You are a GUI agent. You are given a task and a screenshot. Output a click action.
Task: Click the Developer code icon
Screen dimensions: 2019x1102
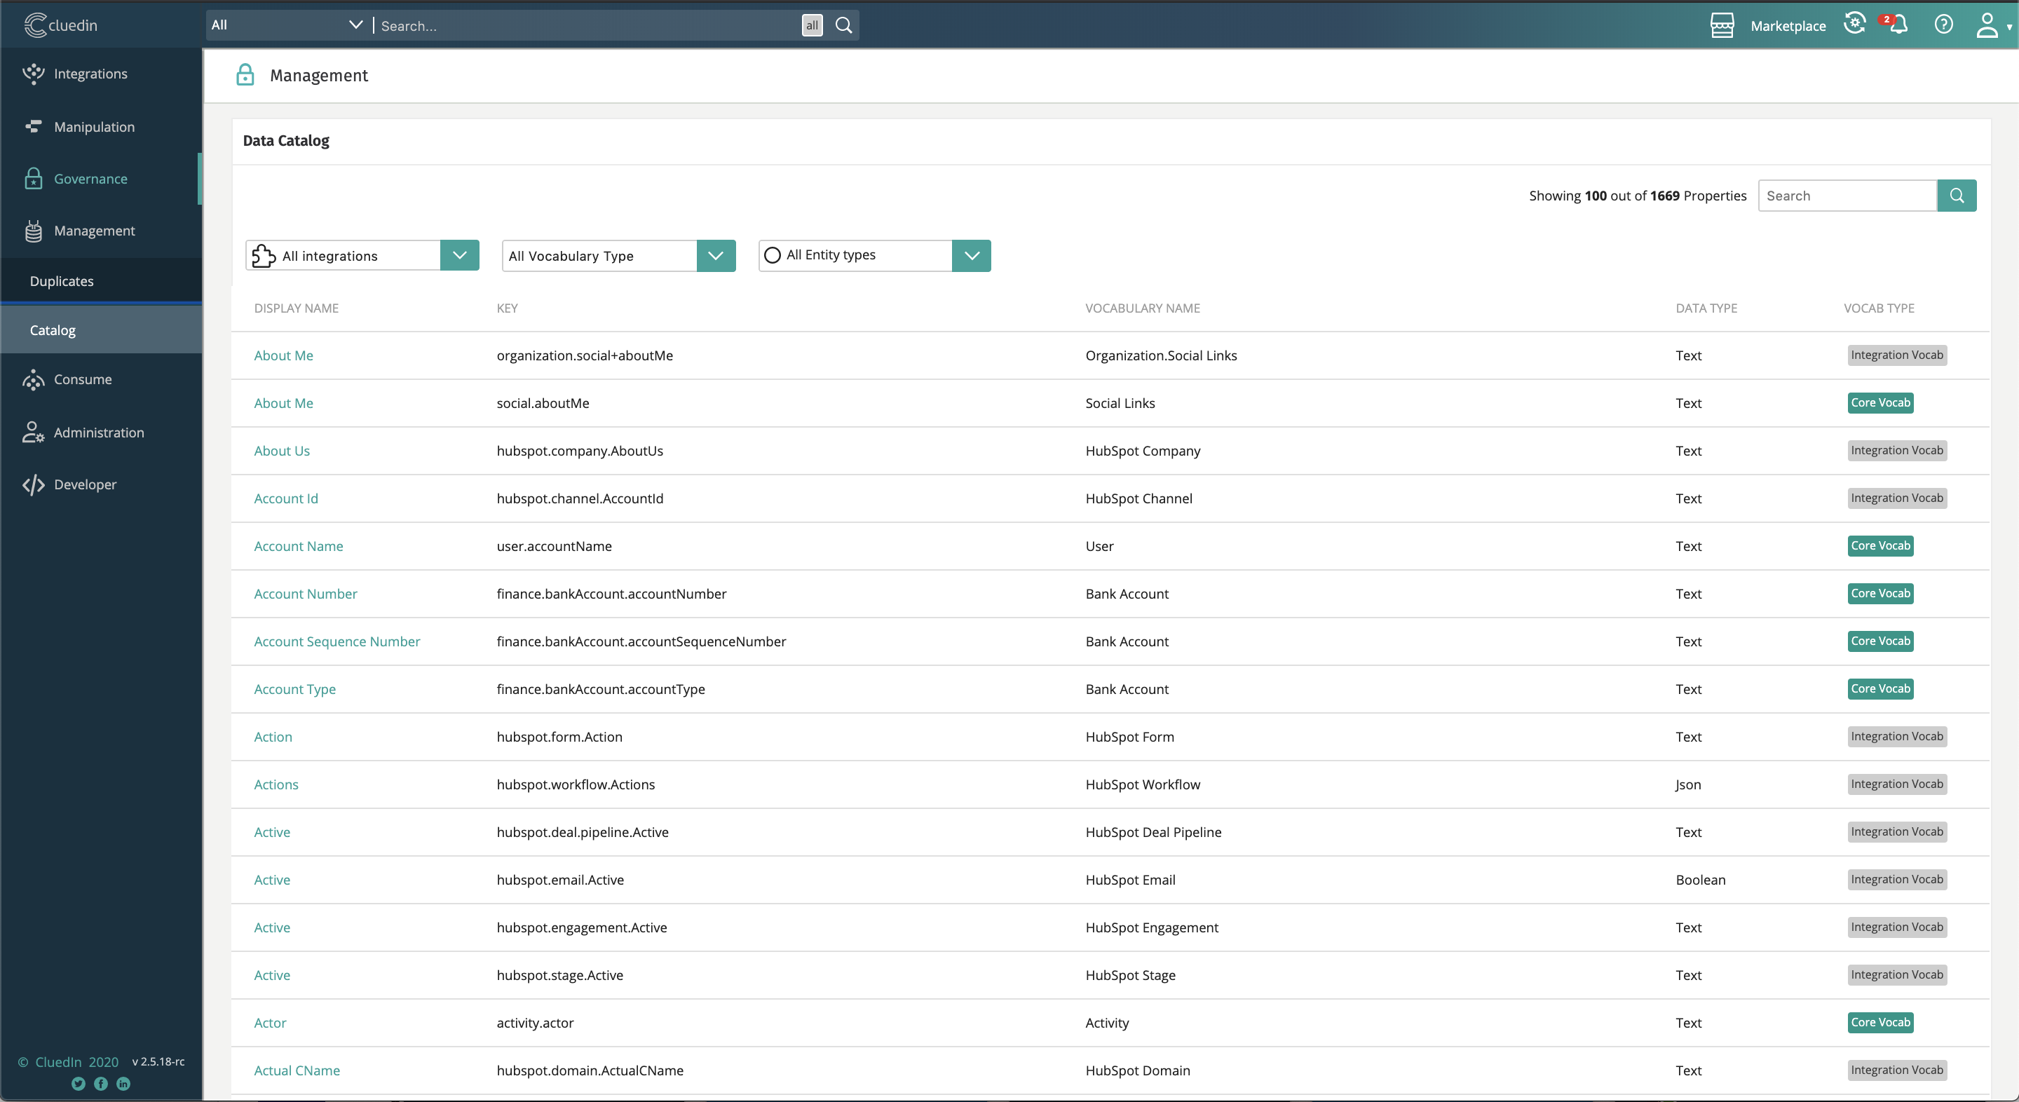pyautogui.click(x=34, y=484)
